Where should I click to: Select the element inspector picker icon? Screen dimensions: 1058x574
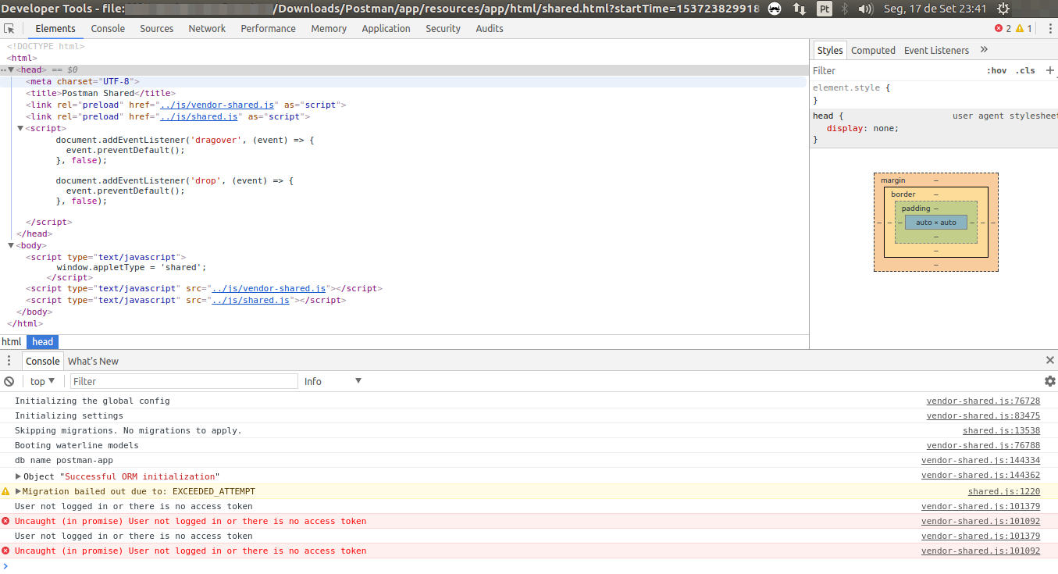tap(9, 28)
